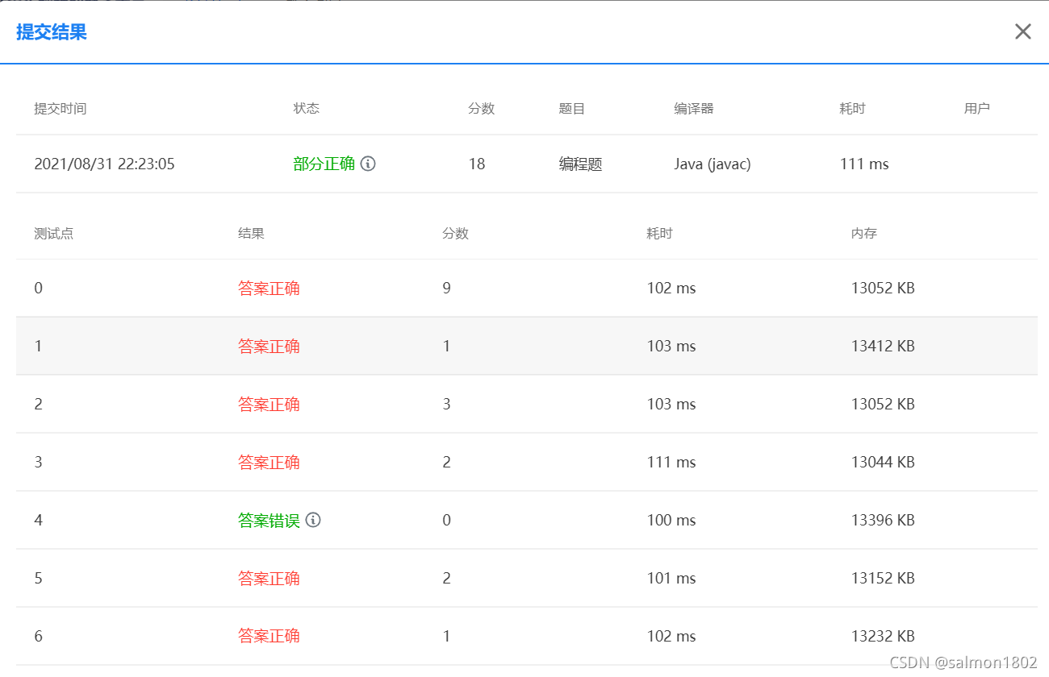Click the score 0 for test point 4
The height and width of the screenshot is (677, 1049).
click(x=447, y=520)
